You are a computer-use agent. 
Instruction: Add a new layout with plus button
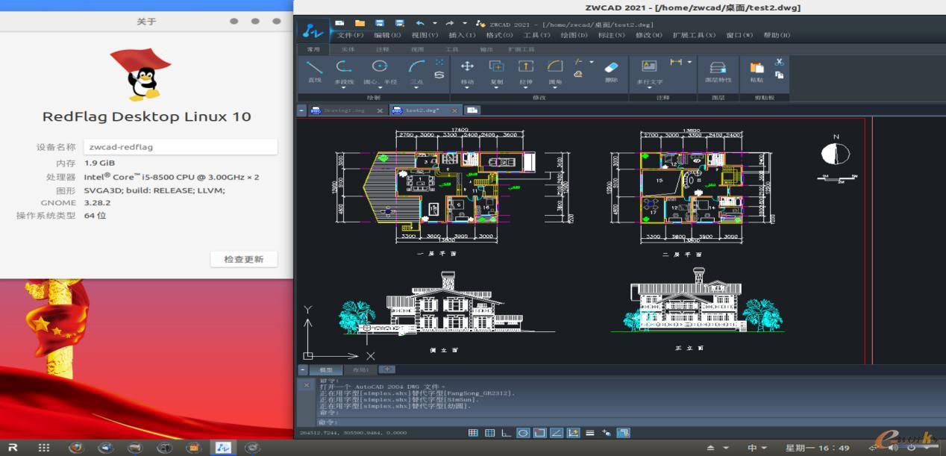coord(386,369)
